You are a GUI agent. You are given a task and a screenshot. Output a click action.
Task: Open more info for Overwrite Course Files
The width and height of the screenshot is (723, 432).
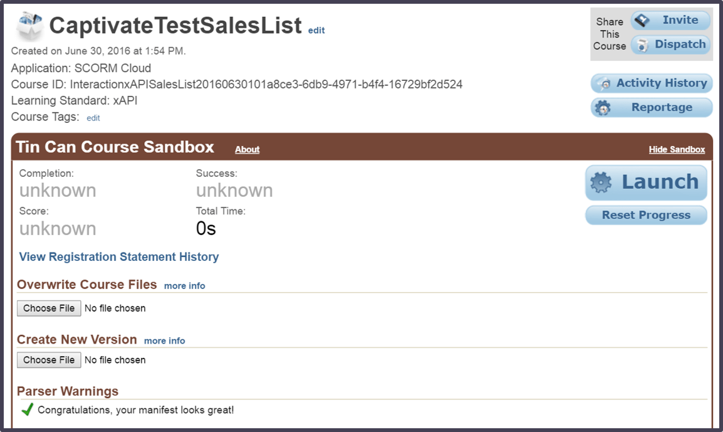(x=184, y=285)
